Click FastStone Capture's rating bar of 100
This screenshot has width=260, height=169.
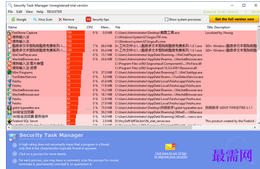(76, 32)
